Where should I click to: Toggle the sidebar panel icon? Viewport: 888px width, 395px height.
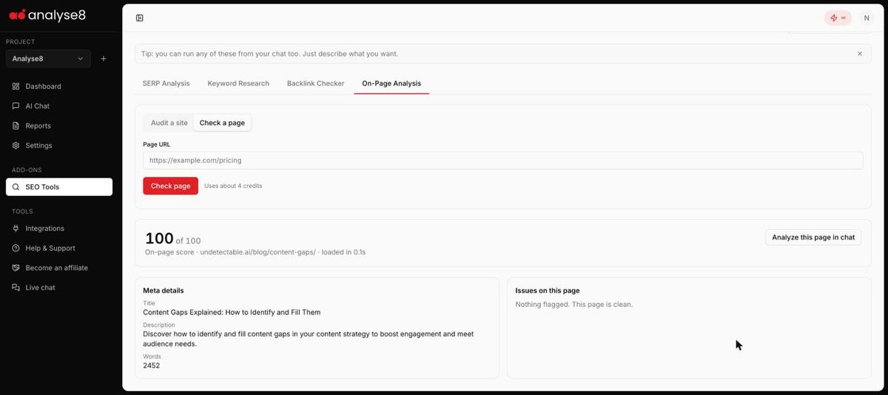pyautogui.click(x=140, y=18)
